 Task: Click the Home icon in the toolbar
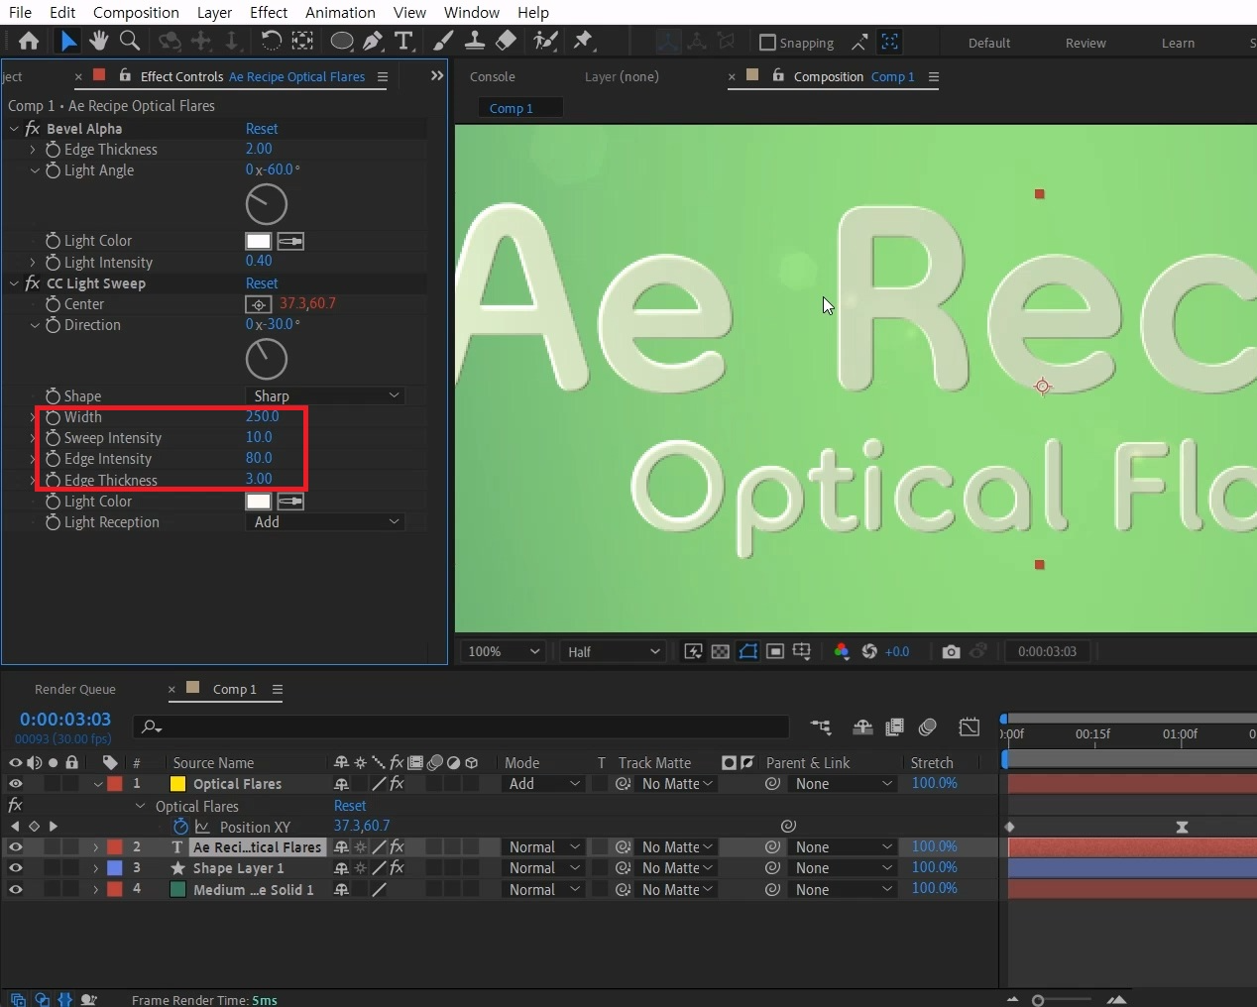pos(29,41)
